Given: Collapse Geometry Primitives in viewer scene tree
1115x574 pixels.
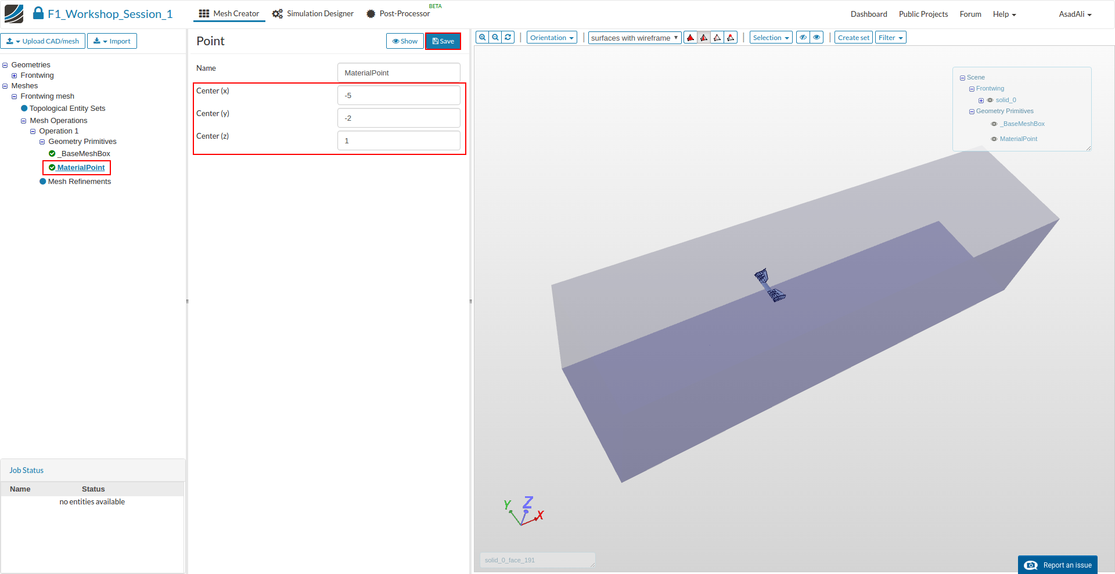Looking at the screenshot, I should coord(972,111).
